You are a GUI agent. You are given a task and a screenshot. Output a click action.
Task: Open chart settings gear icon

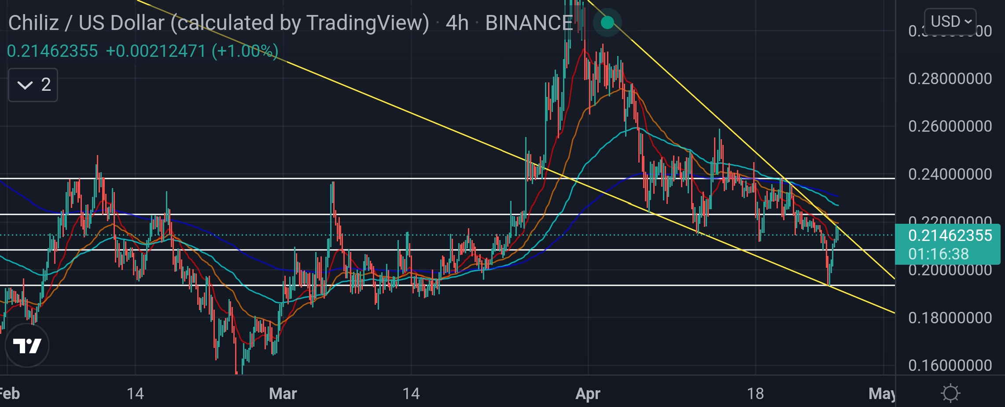pyautogui.click(x=950, y=393)
